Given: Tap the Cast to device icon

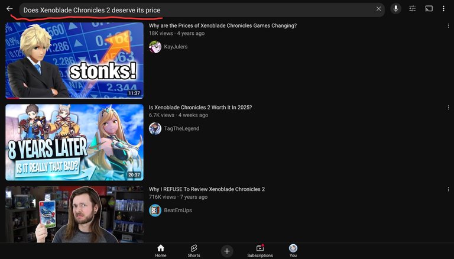Looking at the screenshot, I should pos(429,9).
